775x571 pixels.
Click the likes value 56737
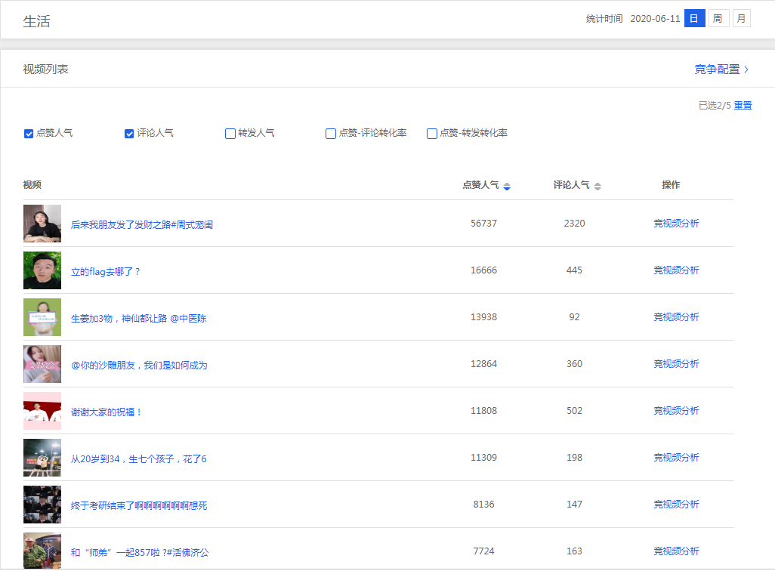484,224
